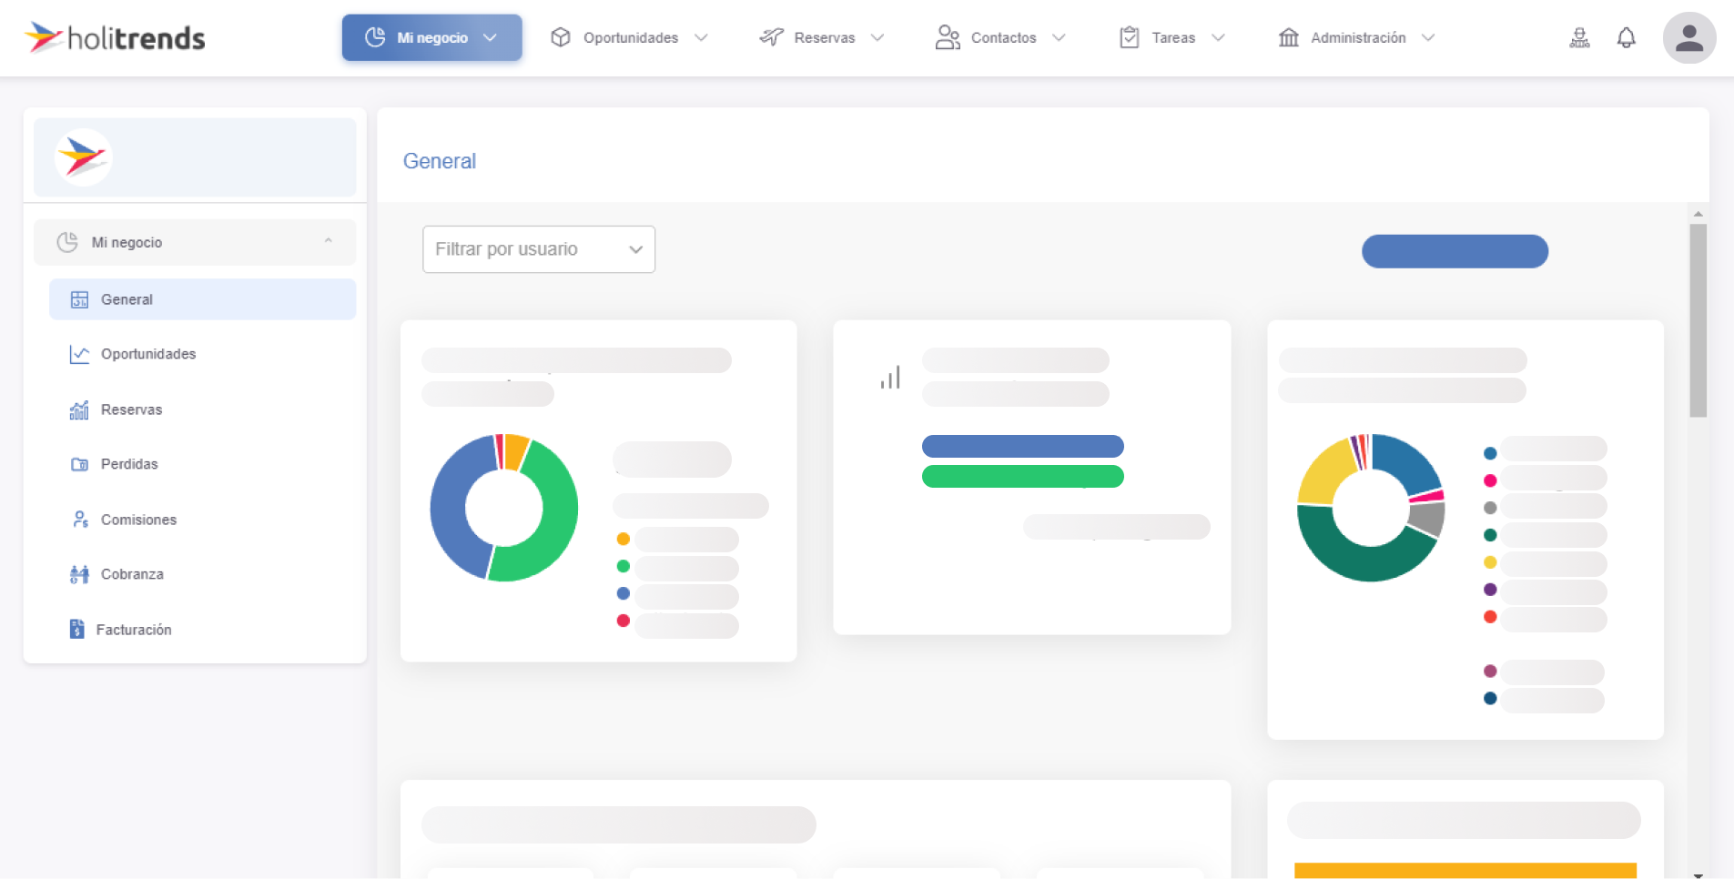Image resolution: width=1734 pixels, height=879 pixels.
Task: Expand the Oportunidades navbar chevron
Action: [701, 37]
